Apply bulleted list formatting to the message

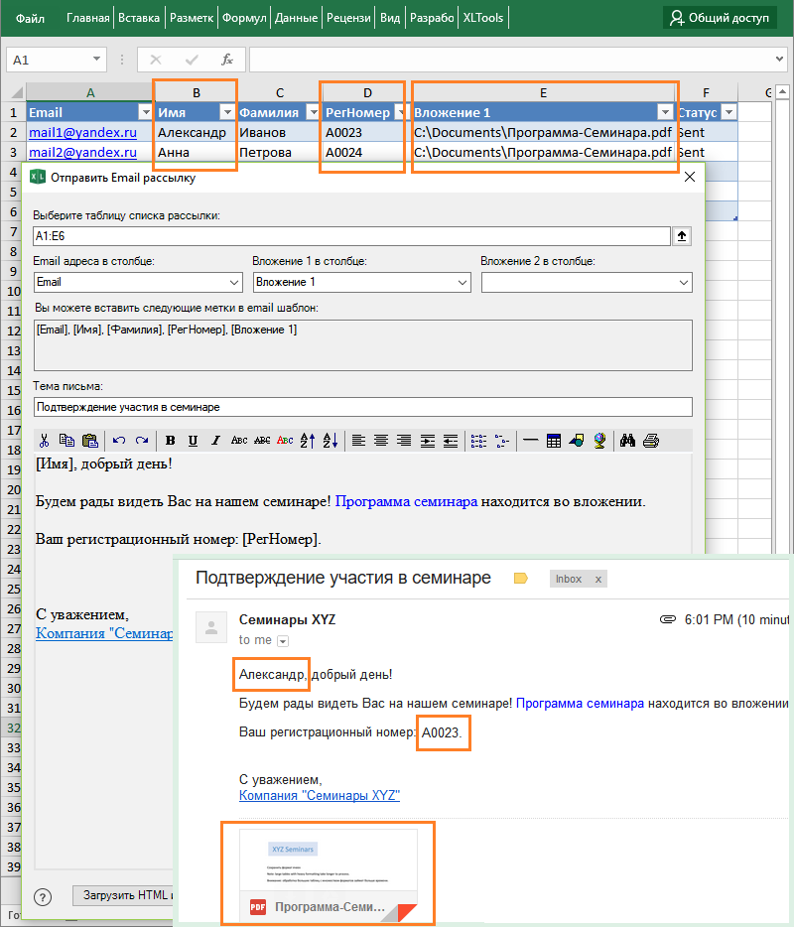click(x=477, y=441)
